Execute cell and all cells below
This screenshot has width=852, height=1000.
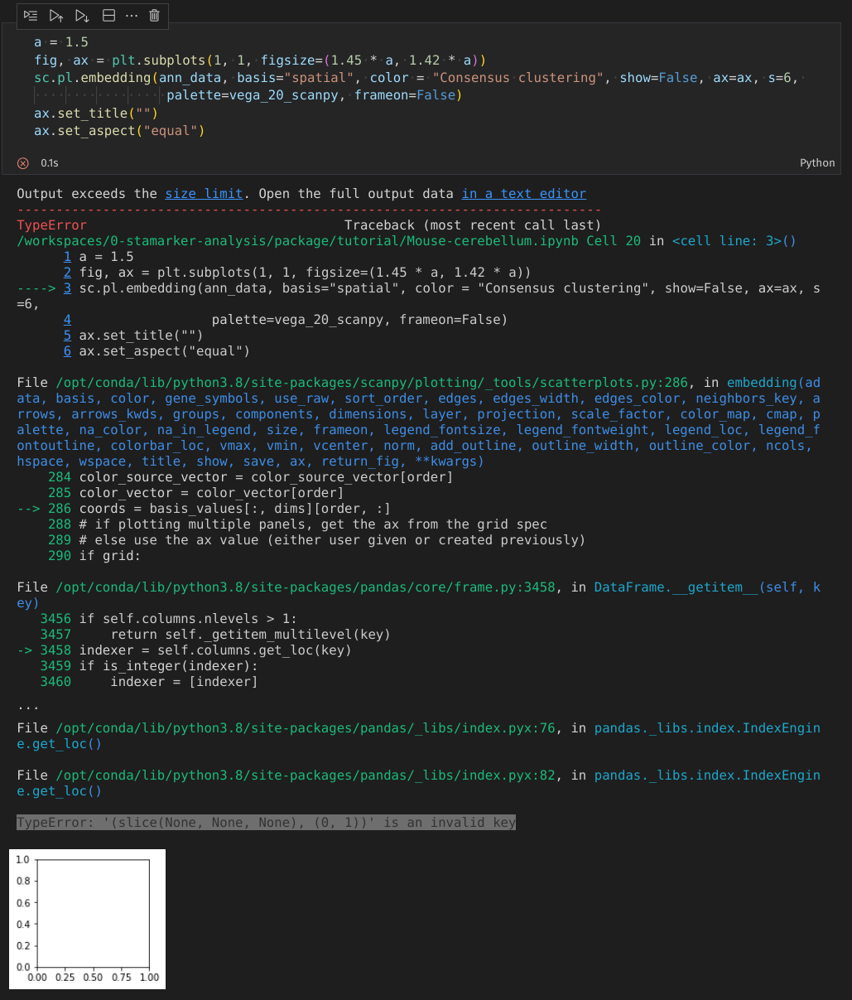[81, 15]
